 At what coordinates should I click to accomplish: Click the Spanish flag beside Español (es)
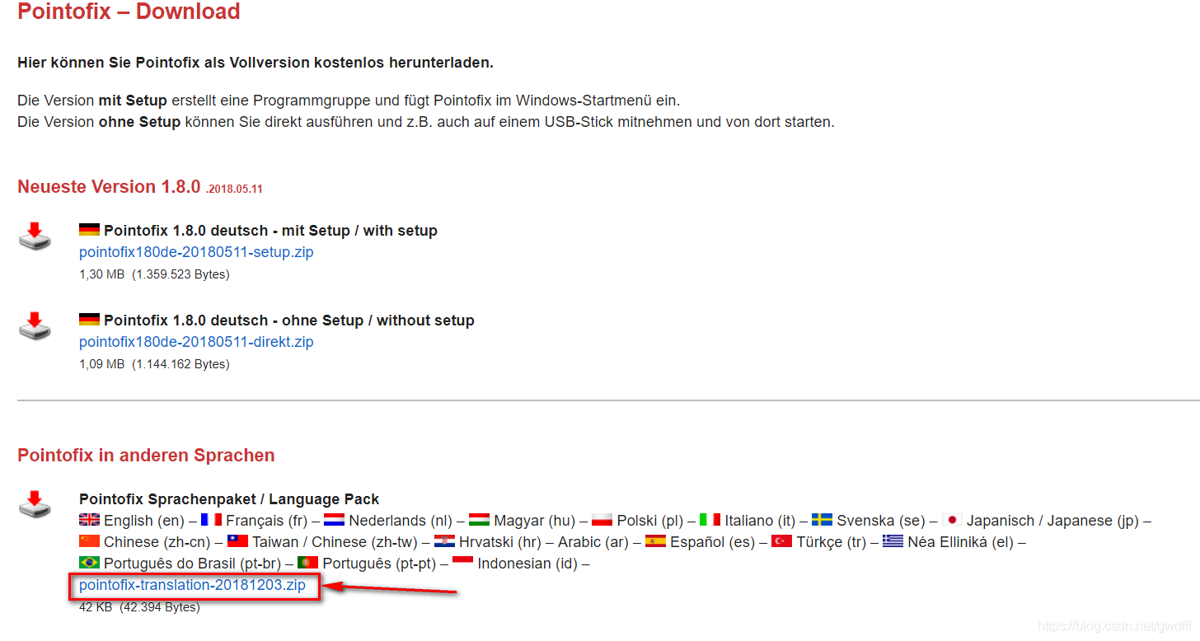click(x=656, y=541)
